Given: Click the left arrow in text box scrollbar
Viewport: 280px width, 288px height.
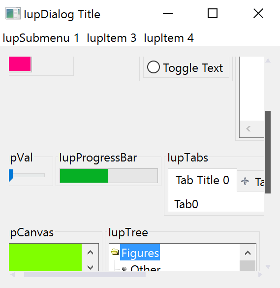Looking at the screenshot, I should tap(249, 129).
